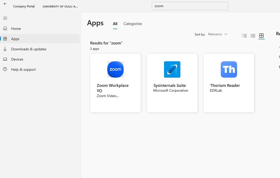Click the large Apps page heading
The height and width of the screenshot is (178, 280).
[95, 23]
